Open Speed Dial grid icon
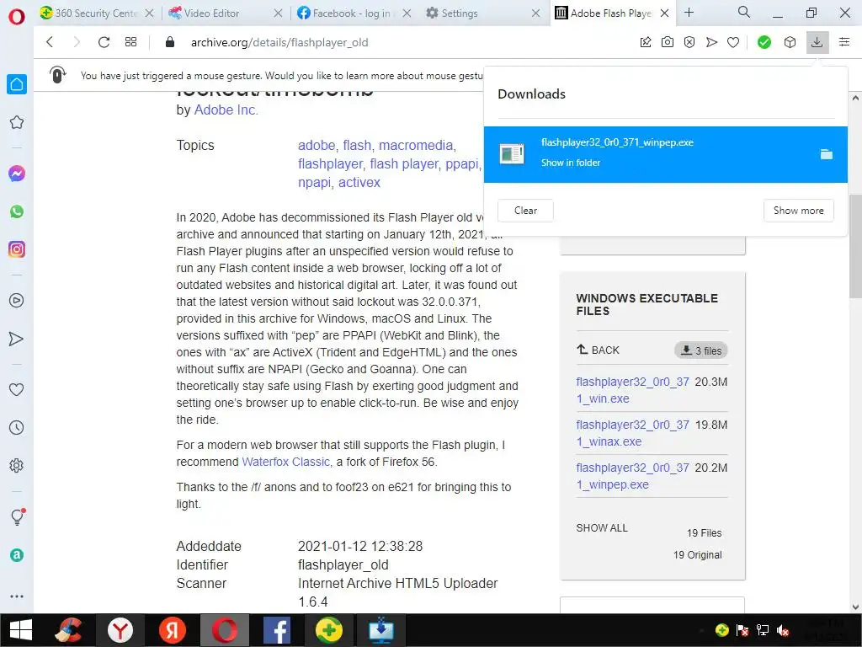The width and height of the screenshot is (862, 647). (x=130, y=42)
